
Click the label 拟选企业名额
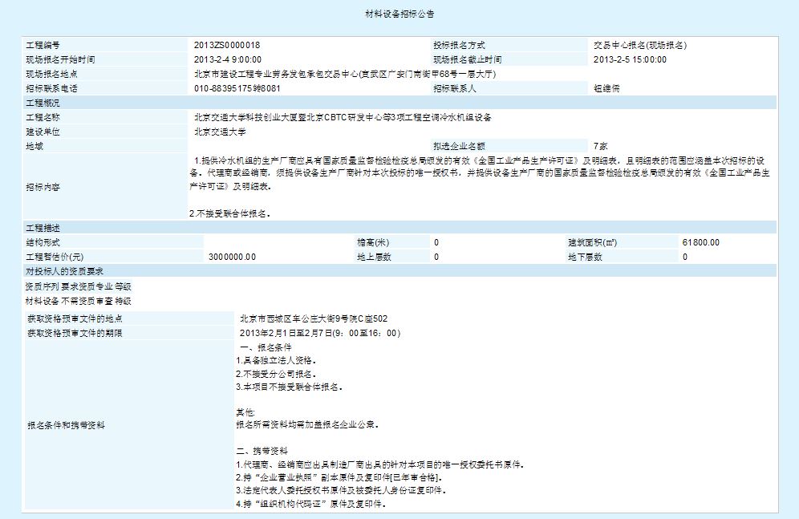(x=459, y=146)
